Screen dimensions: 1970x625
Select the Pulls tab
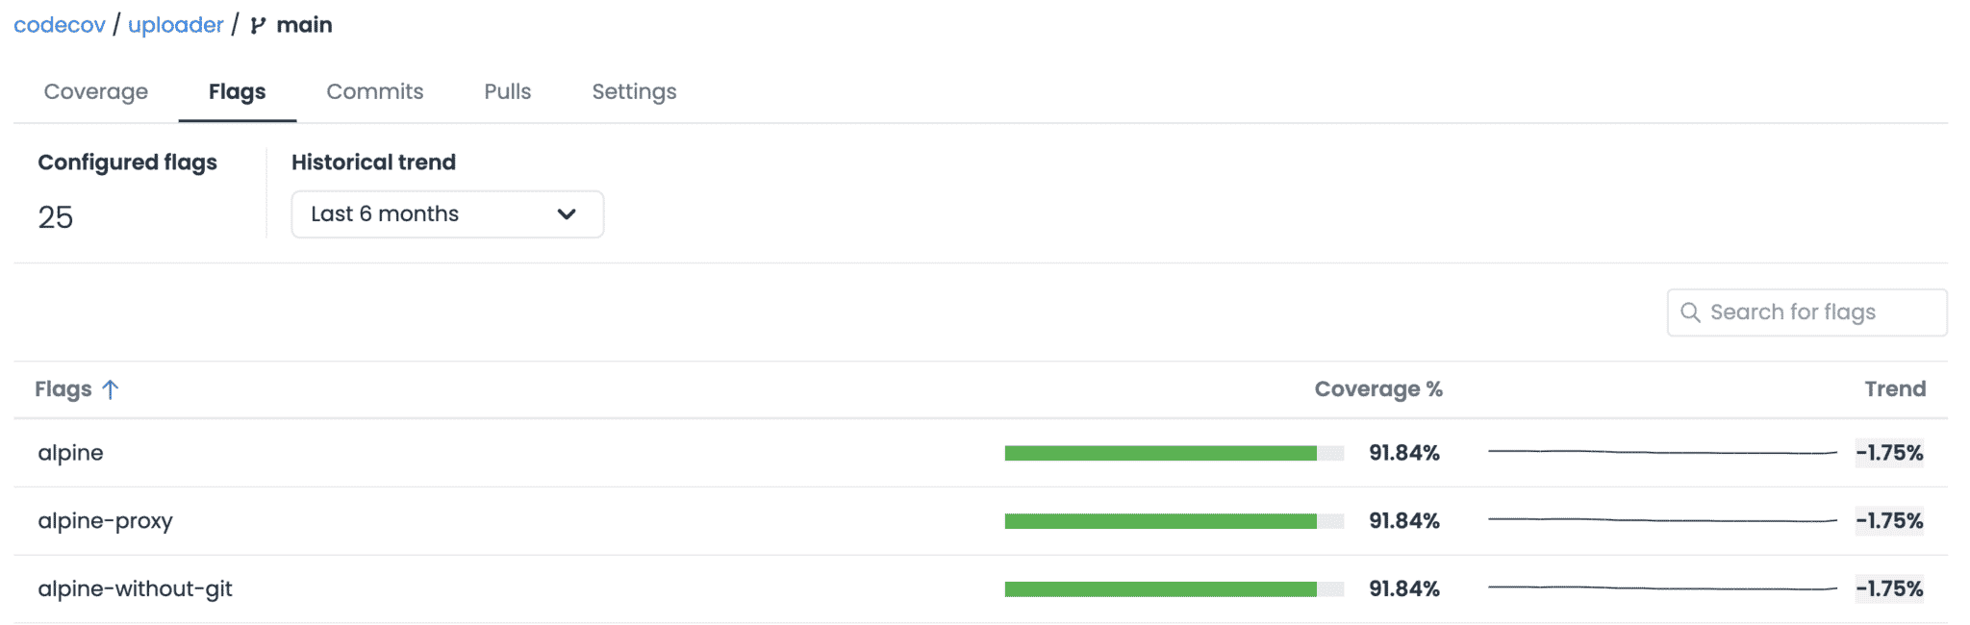(x=508, y=91)
